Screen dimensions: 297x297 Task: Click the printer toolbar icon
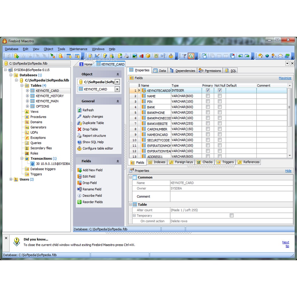point(126,56)
